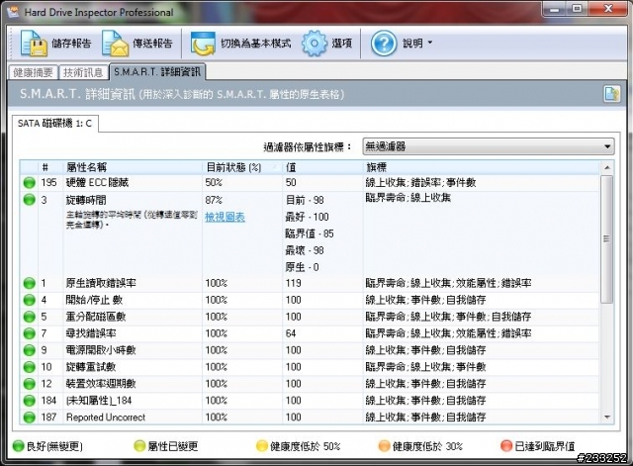
Task: Open the 選項 options gear
Action: pyautogui.click(x=315, y=43)
